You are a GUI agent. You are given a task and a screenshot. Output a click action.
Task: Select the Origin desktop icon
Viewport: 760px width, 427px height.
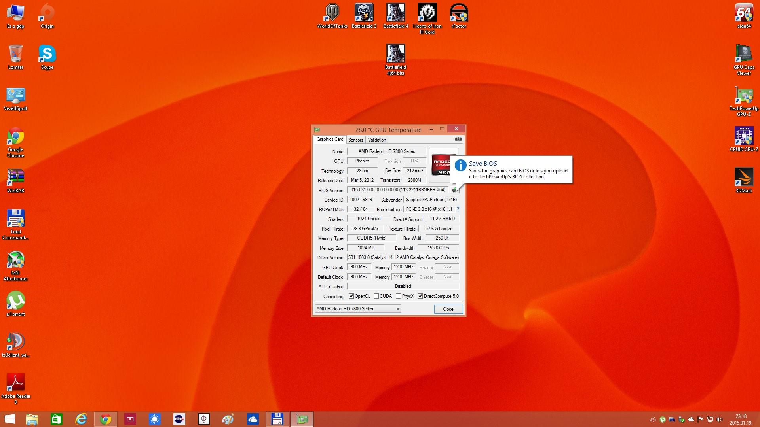coord(47,16)
